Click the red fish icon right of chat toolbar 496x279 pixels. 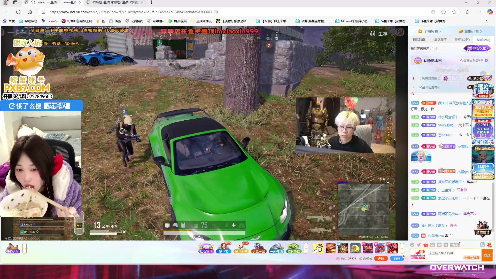click(489, 245)
